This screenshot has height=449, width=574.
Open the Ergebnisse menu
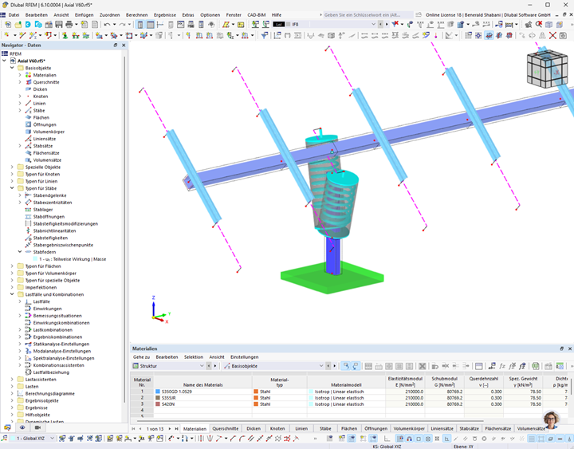[165, 15]
